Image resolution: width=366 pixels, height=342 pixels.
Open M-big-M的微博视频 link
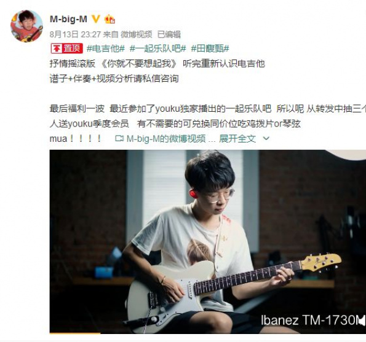coord(166,139)
